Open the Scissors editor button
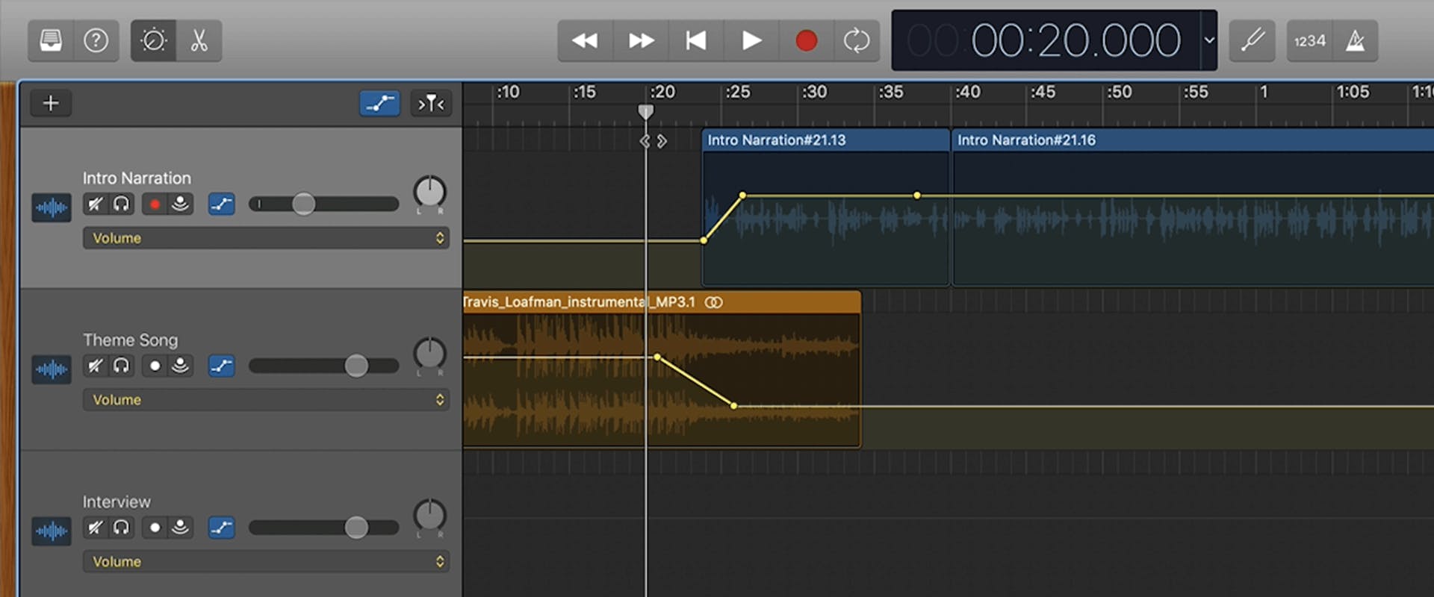Image resolution: width=1434 pixels, height=597 pixels. 199,40
